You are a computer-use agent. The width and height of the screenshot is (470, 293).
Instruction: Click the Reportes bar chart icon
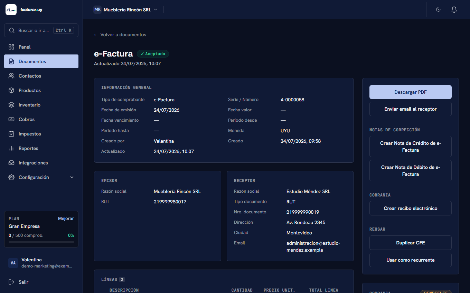[x=11, y=148]
